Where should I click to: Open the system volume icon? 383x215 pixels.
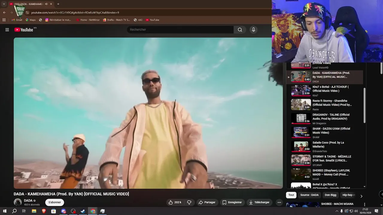coord(356,211)
